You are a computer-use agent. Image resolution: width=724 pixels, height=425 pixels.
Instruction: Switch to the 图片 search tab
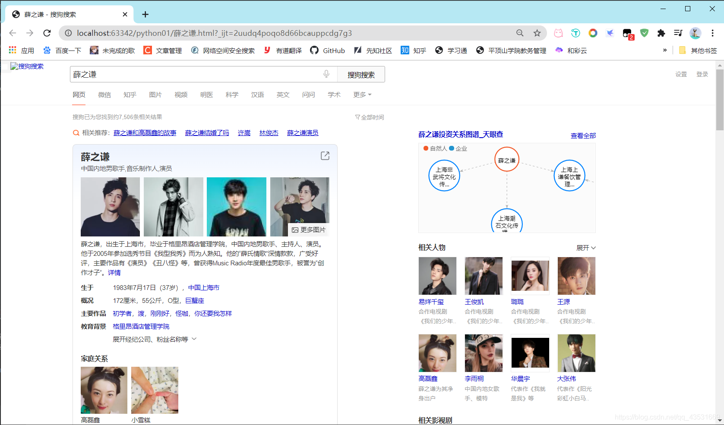[155, 94]
